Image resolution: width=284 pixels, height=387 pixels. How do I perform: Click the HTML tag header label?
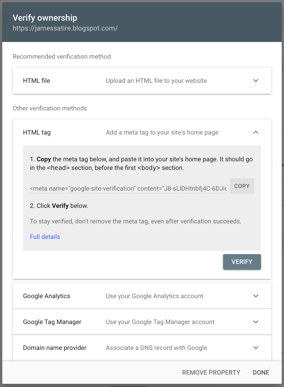coord(37,133)
